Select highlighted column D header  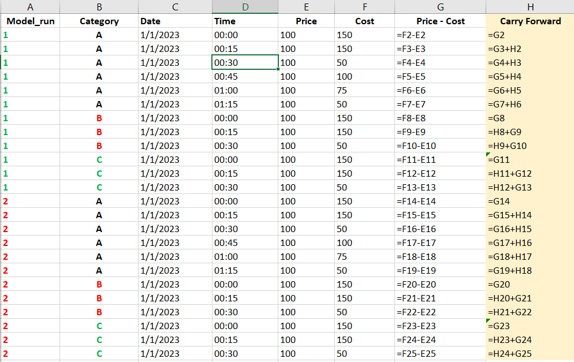point(245,7)
